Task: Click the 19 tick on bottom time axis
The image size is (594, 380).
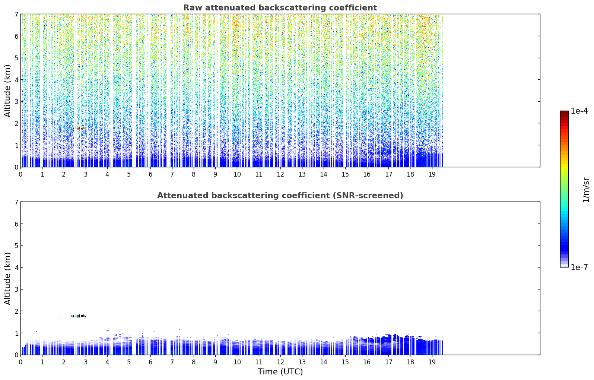Action: pos(432,362)
